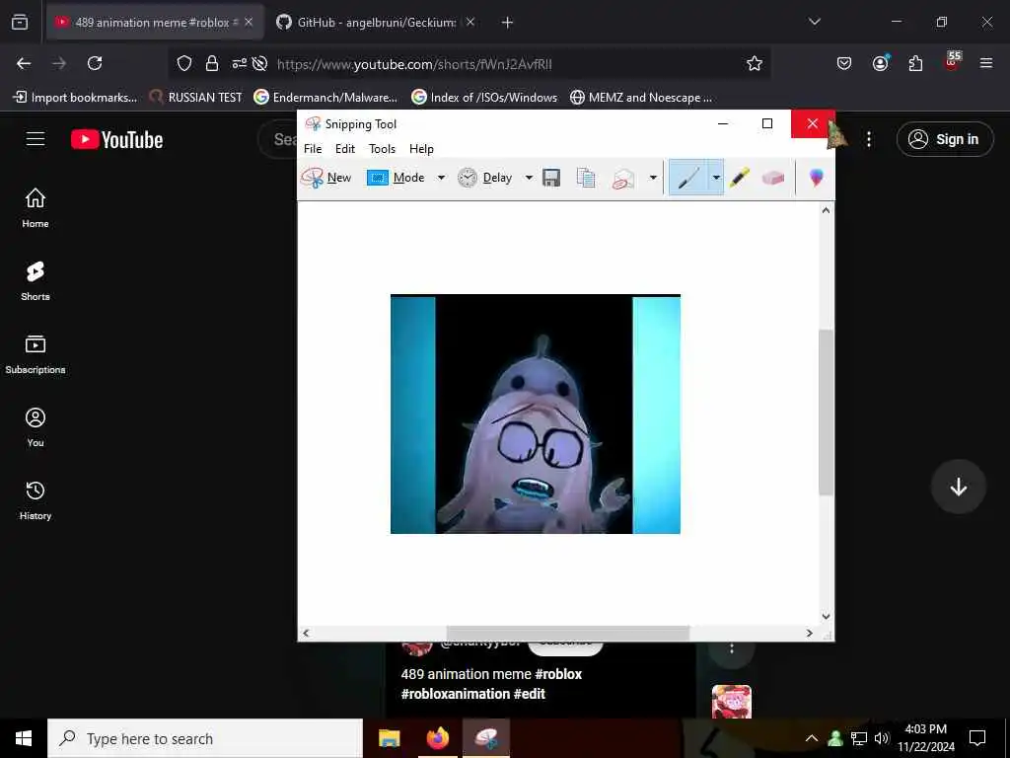
Task: Click the #roblox hashtag link
Action: point(558,674)
